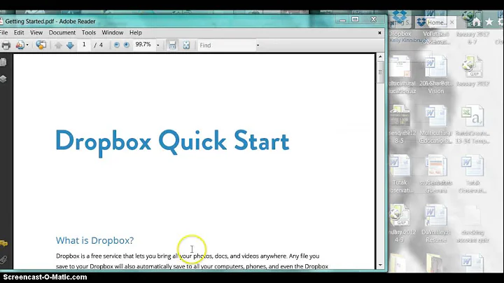Click the vertical scrollbar thumb
Viewport: 504px width, 283px height.
coord(380,72)
